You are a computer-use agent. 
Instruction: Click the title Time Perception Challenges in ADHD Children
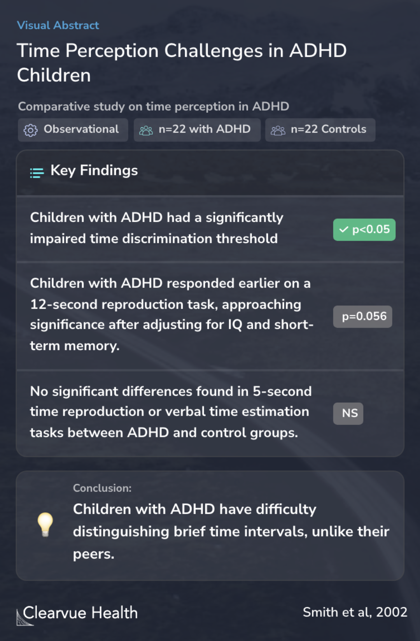[x=182, y=63]
